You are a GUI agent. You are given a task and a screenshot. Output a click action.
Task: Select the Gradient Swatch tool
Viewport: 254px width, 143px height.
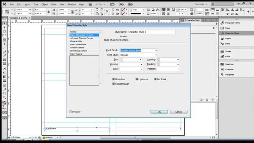click(x=4, y=77)
